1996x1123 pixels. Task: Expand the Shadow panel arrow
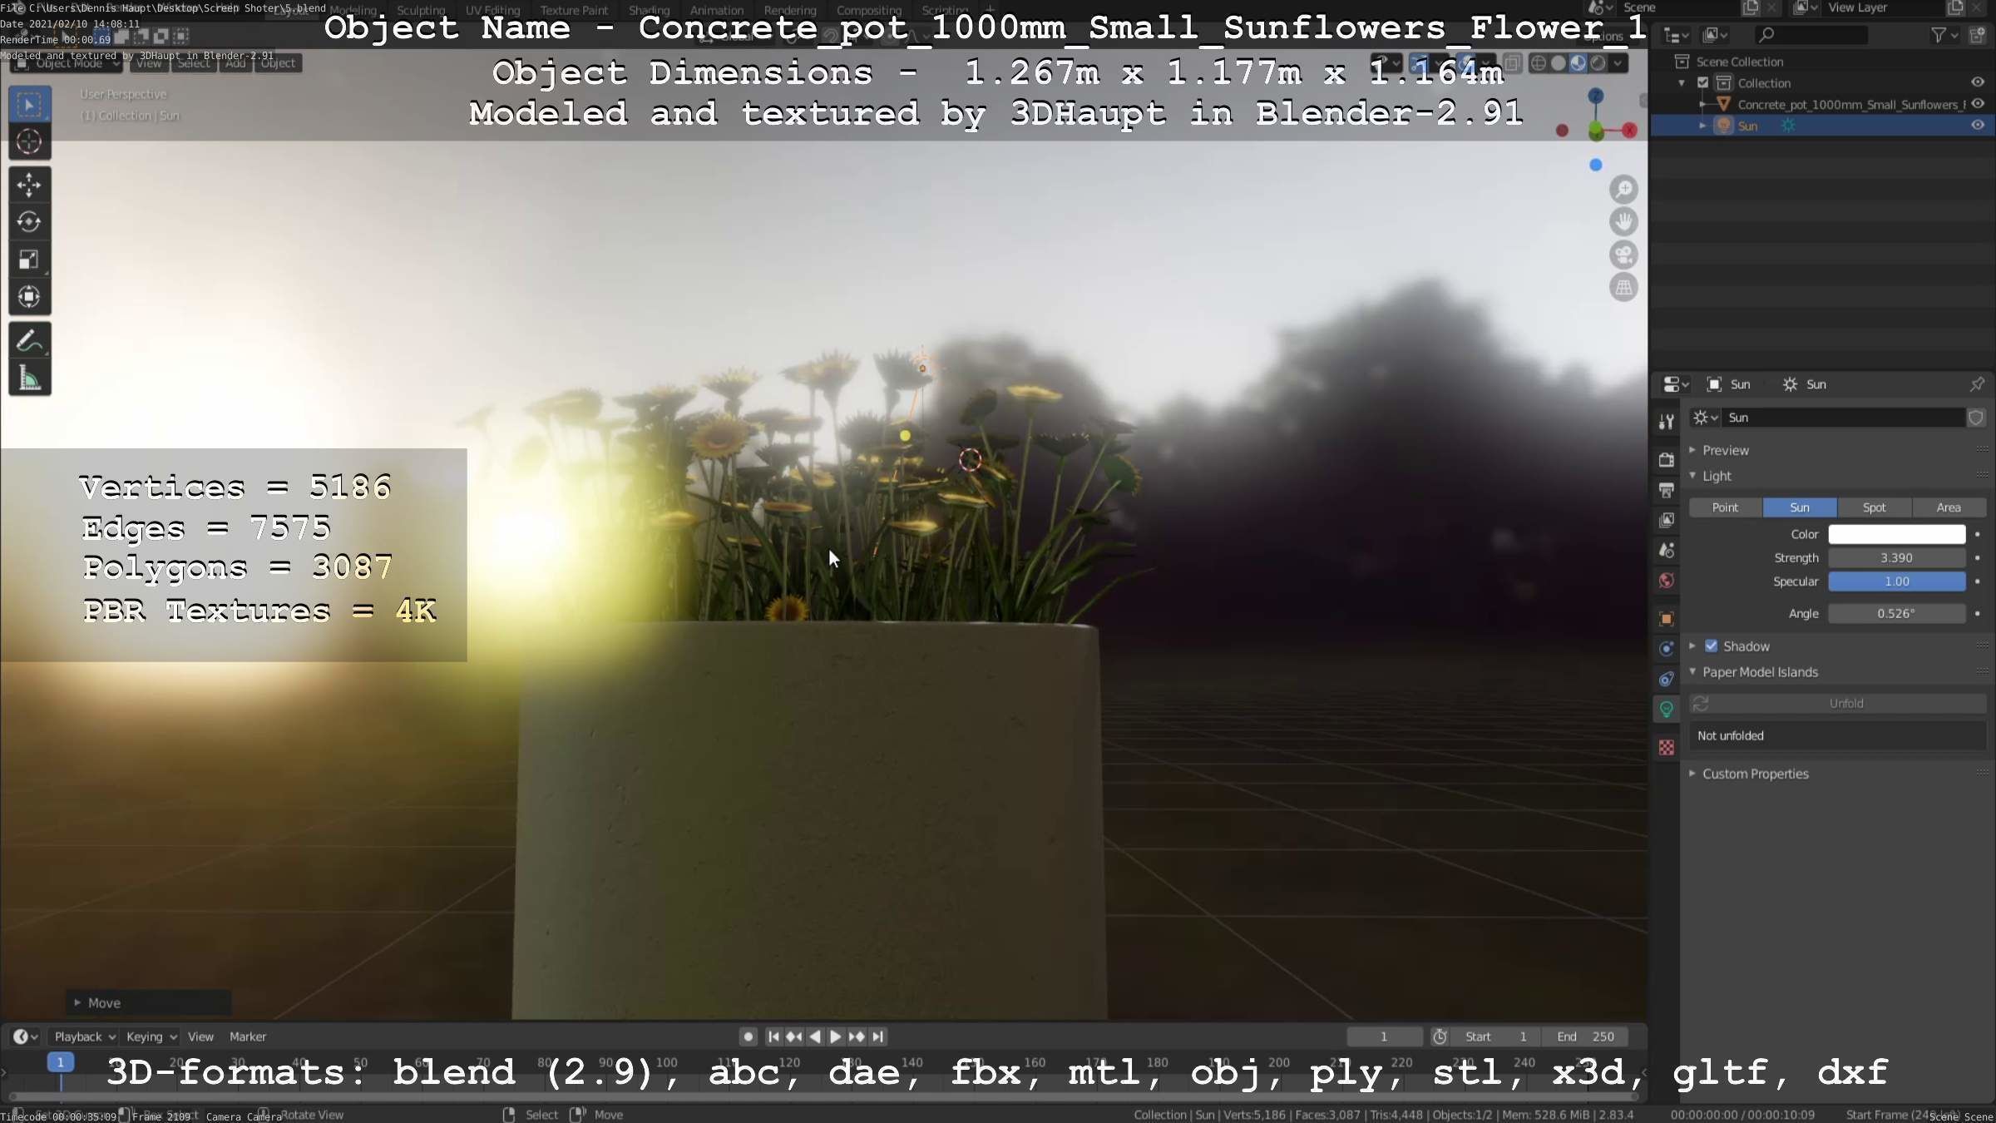coord(1692,646)
